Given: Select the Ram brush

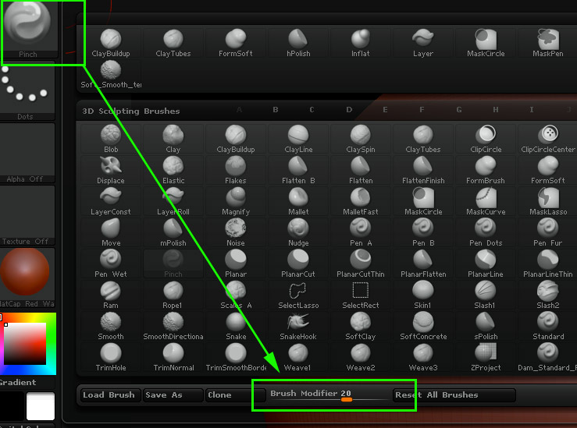Looking at the screenshot, I should pyautogui.click(x=111, y=295).
